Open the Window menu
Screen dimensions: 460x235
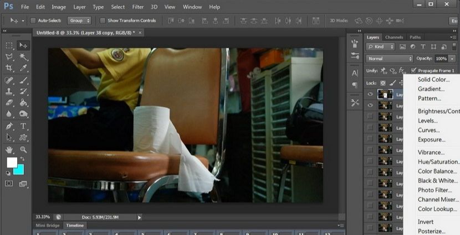[x=192, y=7]
